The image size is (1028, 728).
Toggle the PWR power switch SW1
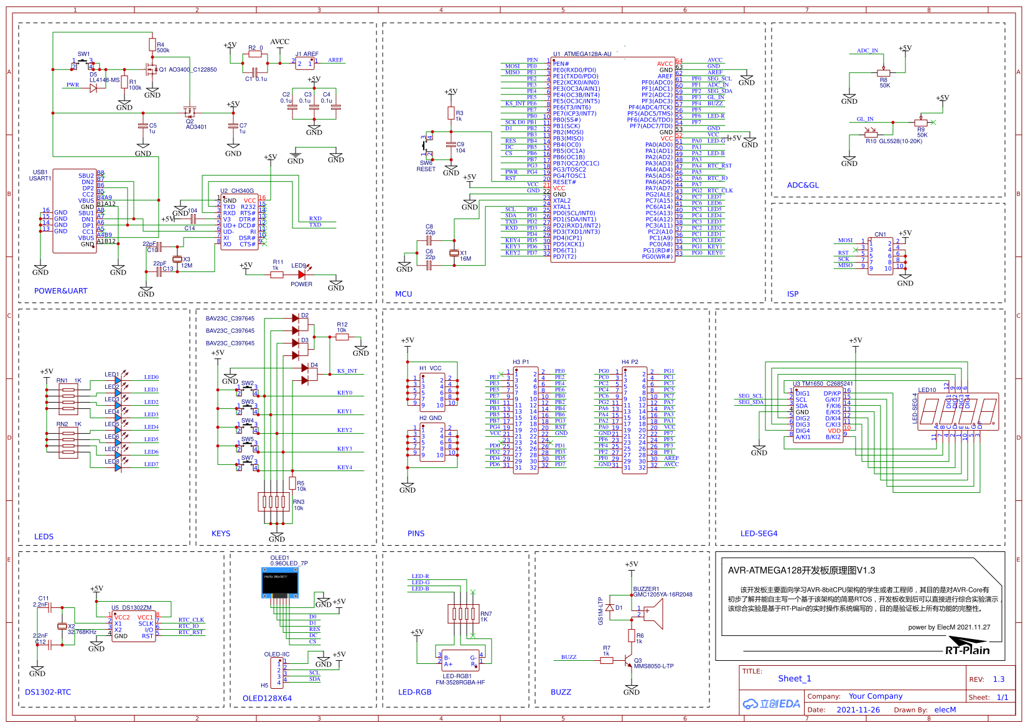(82, 64)
